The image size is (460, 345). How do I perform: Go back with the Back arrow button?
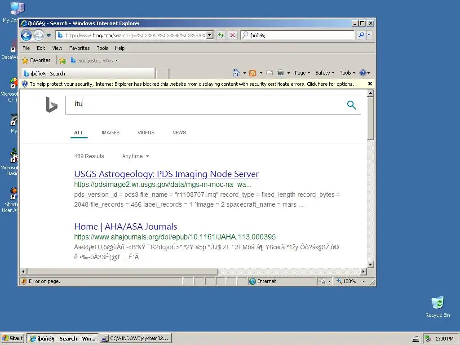coord(26,35)
